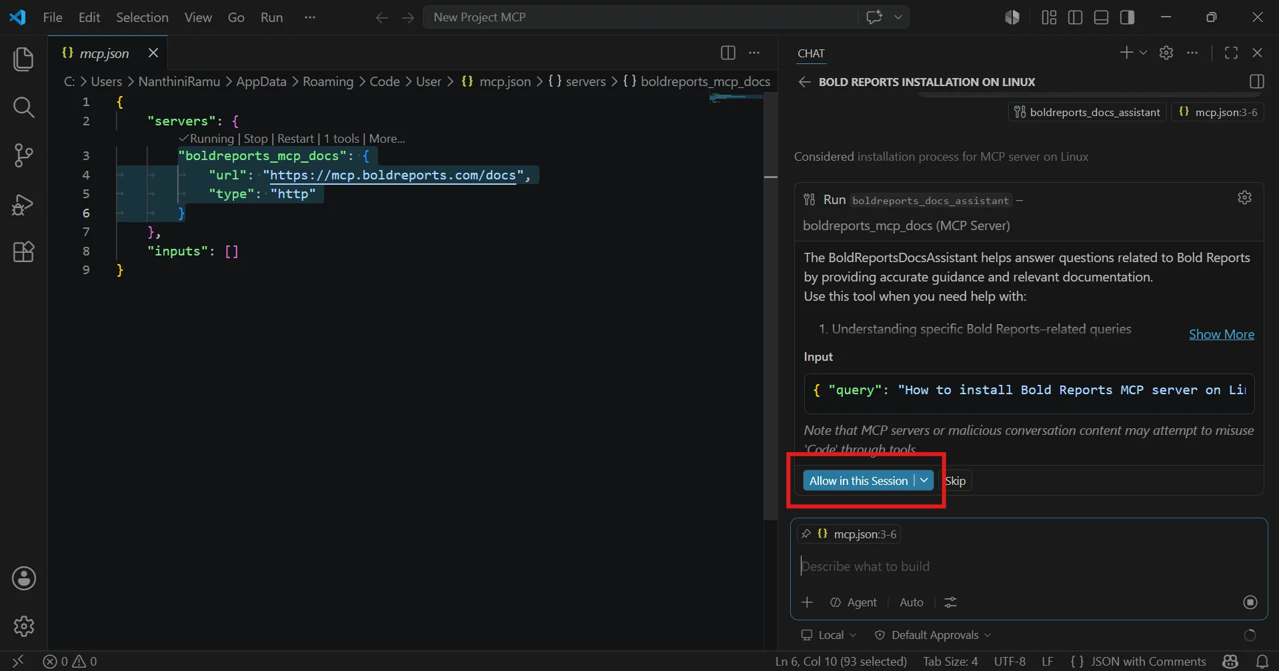Toggle the secondary side bar

coord(1128,17)
